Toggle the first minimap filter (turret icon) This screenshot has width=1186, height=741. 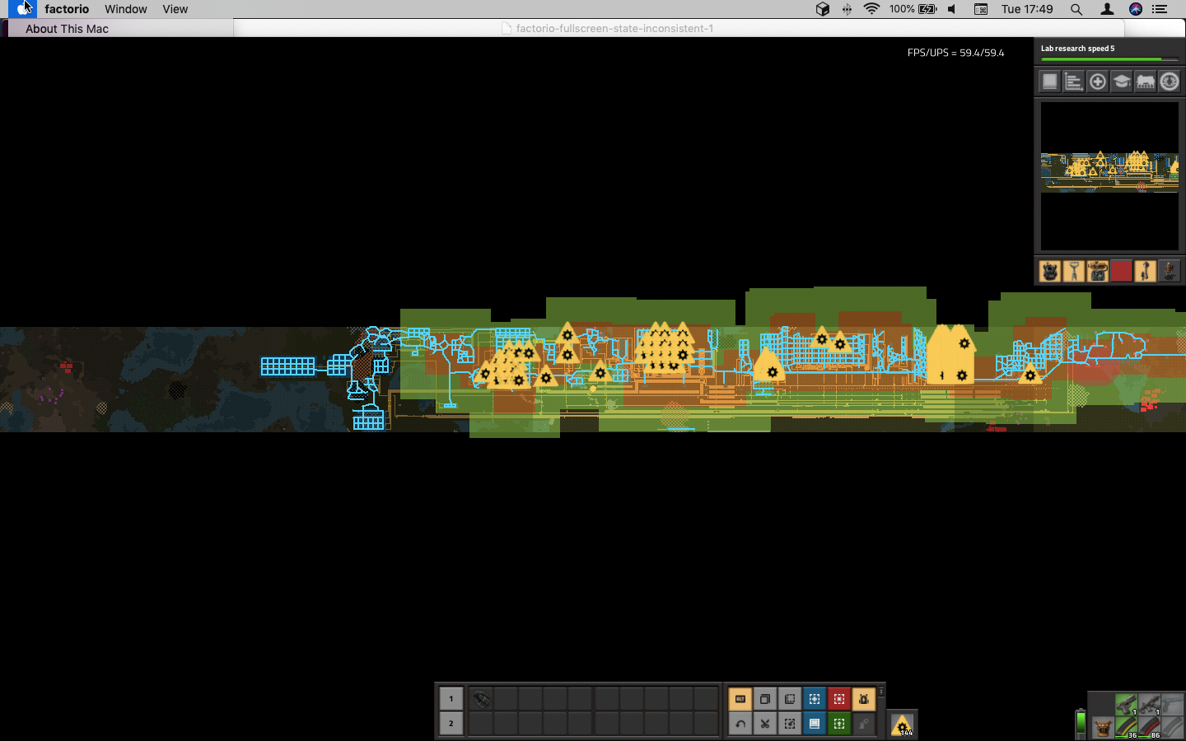point(1049,271)
